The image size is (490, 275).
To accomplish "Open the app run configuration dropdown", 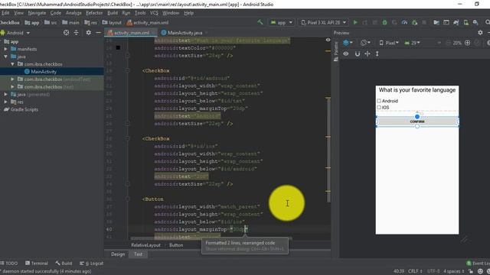I will [x=281, y=22].
